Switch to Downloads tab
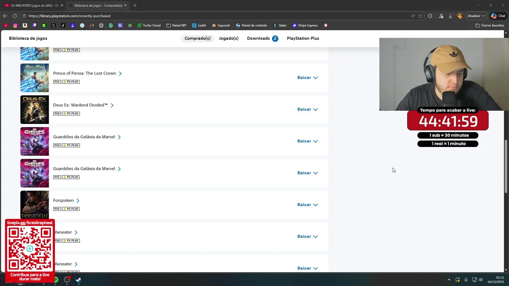Viewport: 509px width, 286px height. click(x=262, y=39)
